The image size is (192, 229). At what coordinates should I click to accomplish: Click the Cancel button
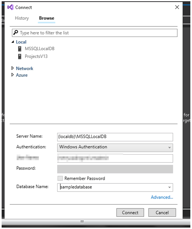(162, 213)
